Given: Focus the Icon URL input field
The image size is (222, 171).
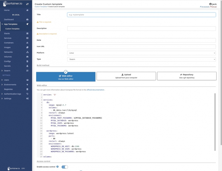Looking at the screenshot, I should coord(142,47).
